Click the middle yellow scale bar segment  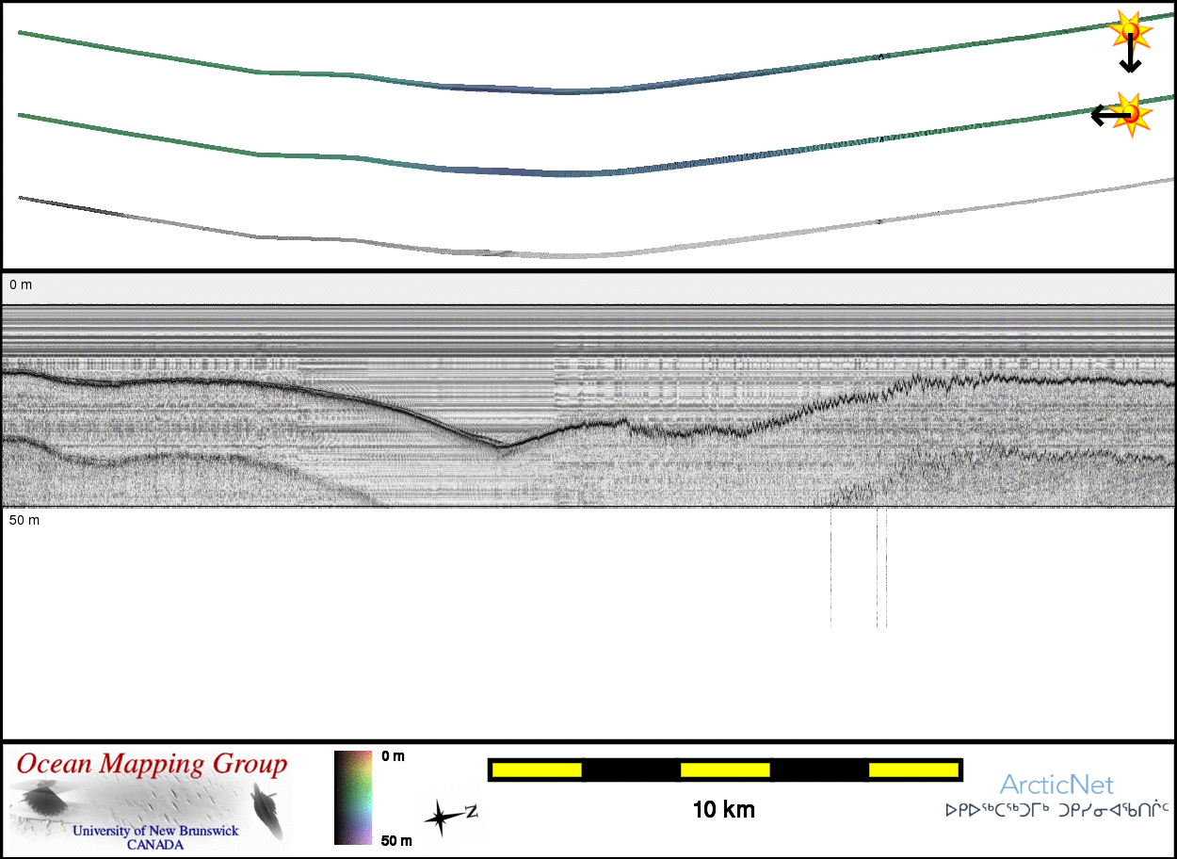724,770
